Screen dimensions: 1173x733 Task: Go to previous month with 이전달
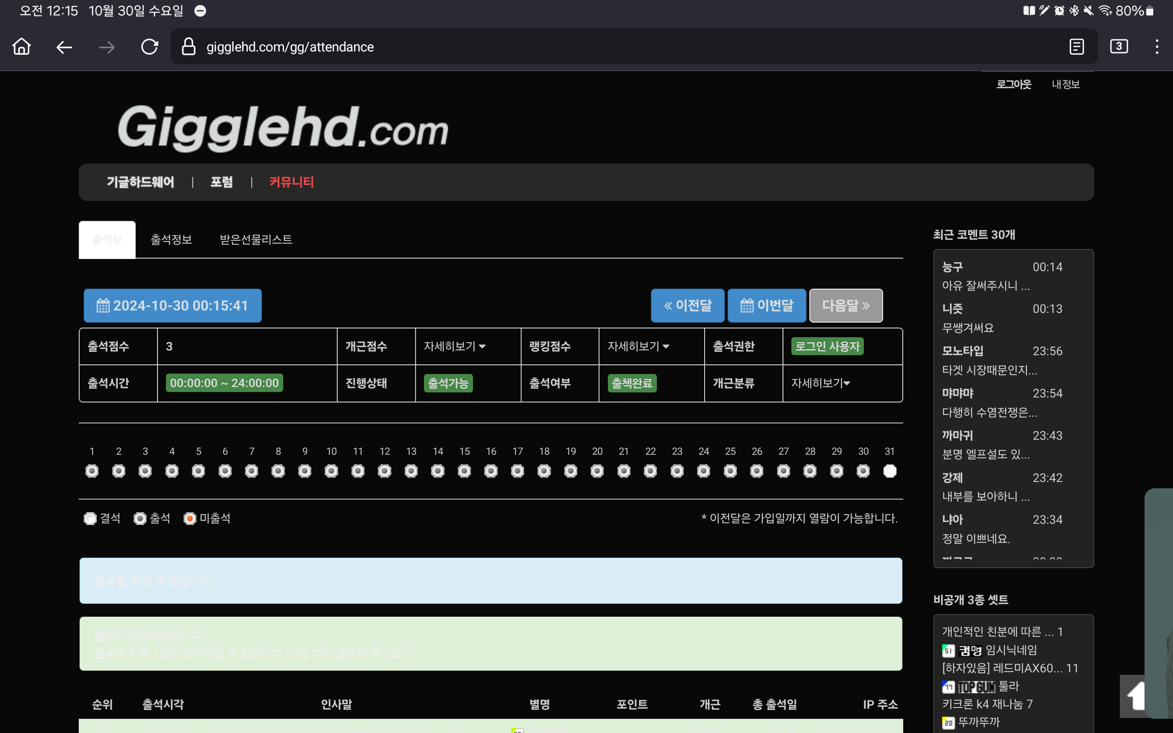tap(687, 305)
